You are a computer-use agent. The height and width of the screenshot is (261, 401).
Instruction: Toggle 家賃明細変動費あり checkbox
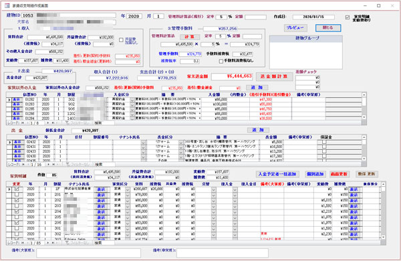coord(347,17)
